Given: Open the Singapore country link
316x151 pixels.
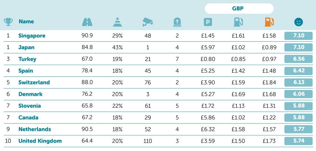Looking at the screenshot, I should click(x=32, y=36).
